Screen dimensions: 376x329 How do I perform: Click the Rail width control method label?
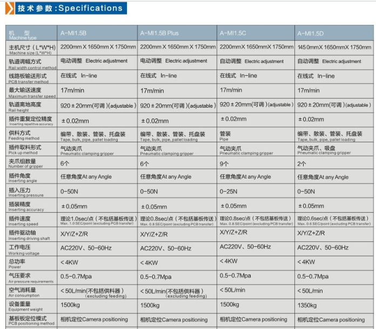(x=31, y=63)
